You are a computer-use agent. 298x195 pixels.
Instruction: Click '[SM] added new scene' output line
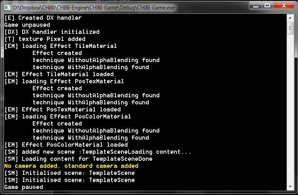click(x=97, y=152)
